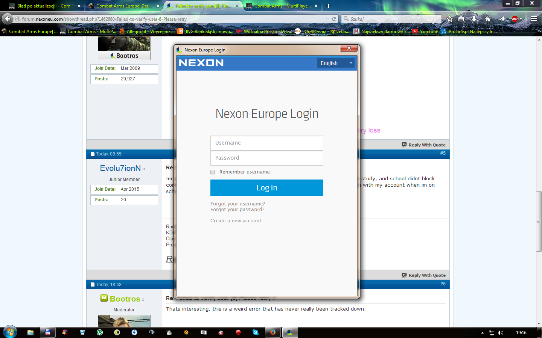Open uTorrent from the taskbar
This screenshot has height=338, width=542.
[100, 332]
